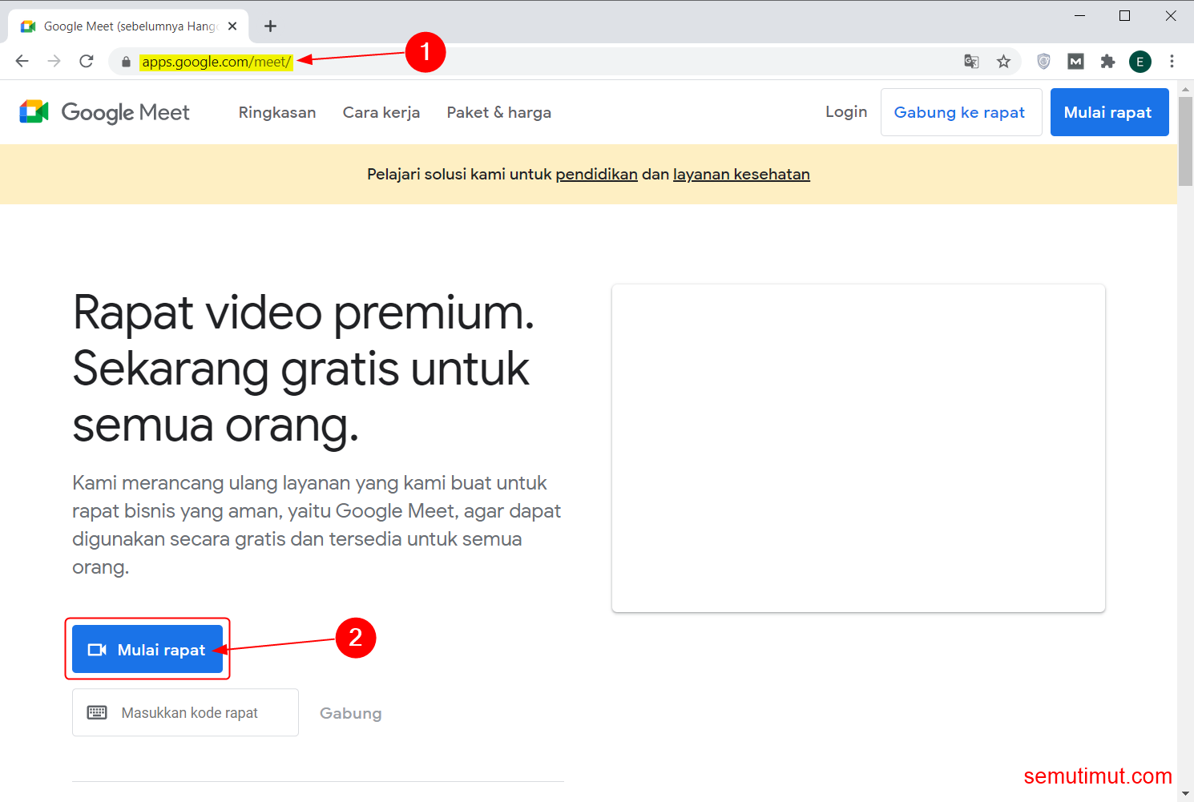1194x802 pixels.
Task: Bookmark the page with the star icon
Action: (1003, 61)
